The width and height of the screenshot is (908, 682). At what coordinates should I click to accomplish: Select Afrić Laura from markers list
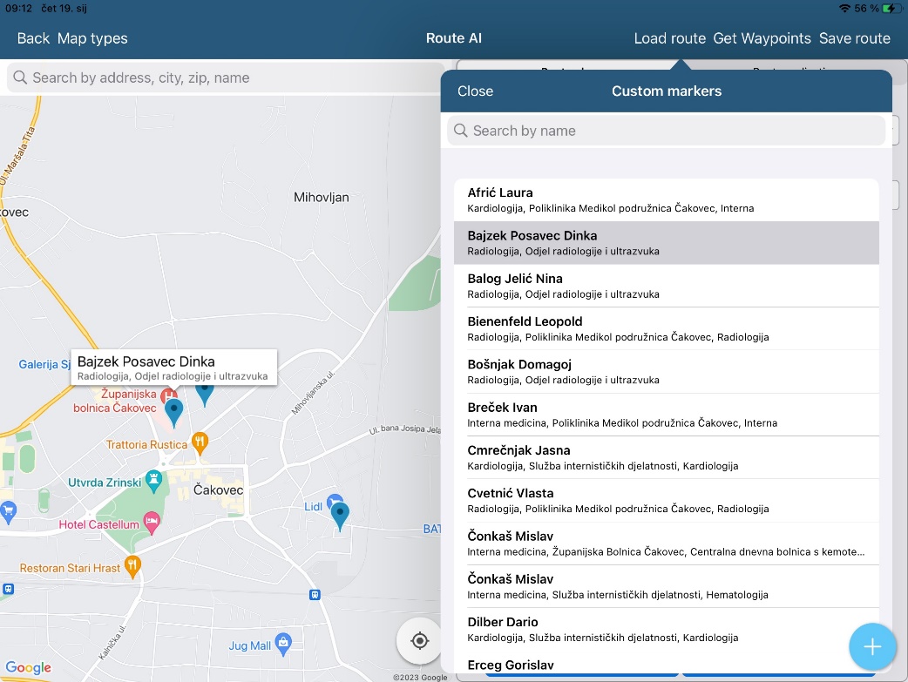tap(666, 199)
